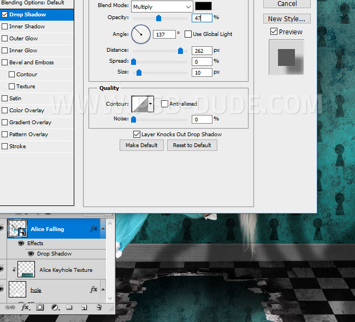This screenshot has height=322, width=355.
Task: Open the Blend Mode dropdown
Action: click(162, 7)
